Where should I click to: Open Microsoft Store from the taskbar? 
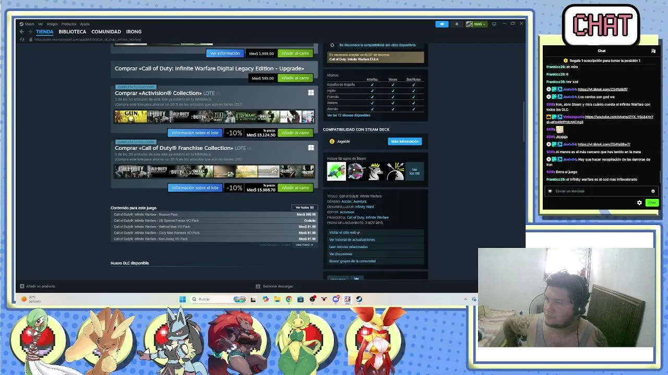click(x=301, y=299)
